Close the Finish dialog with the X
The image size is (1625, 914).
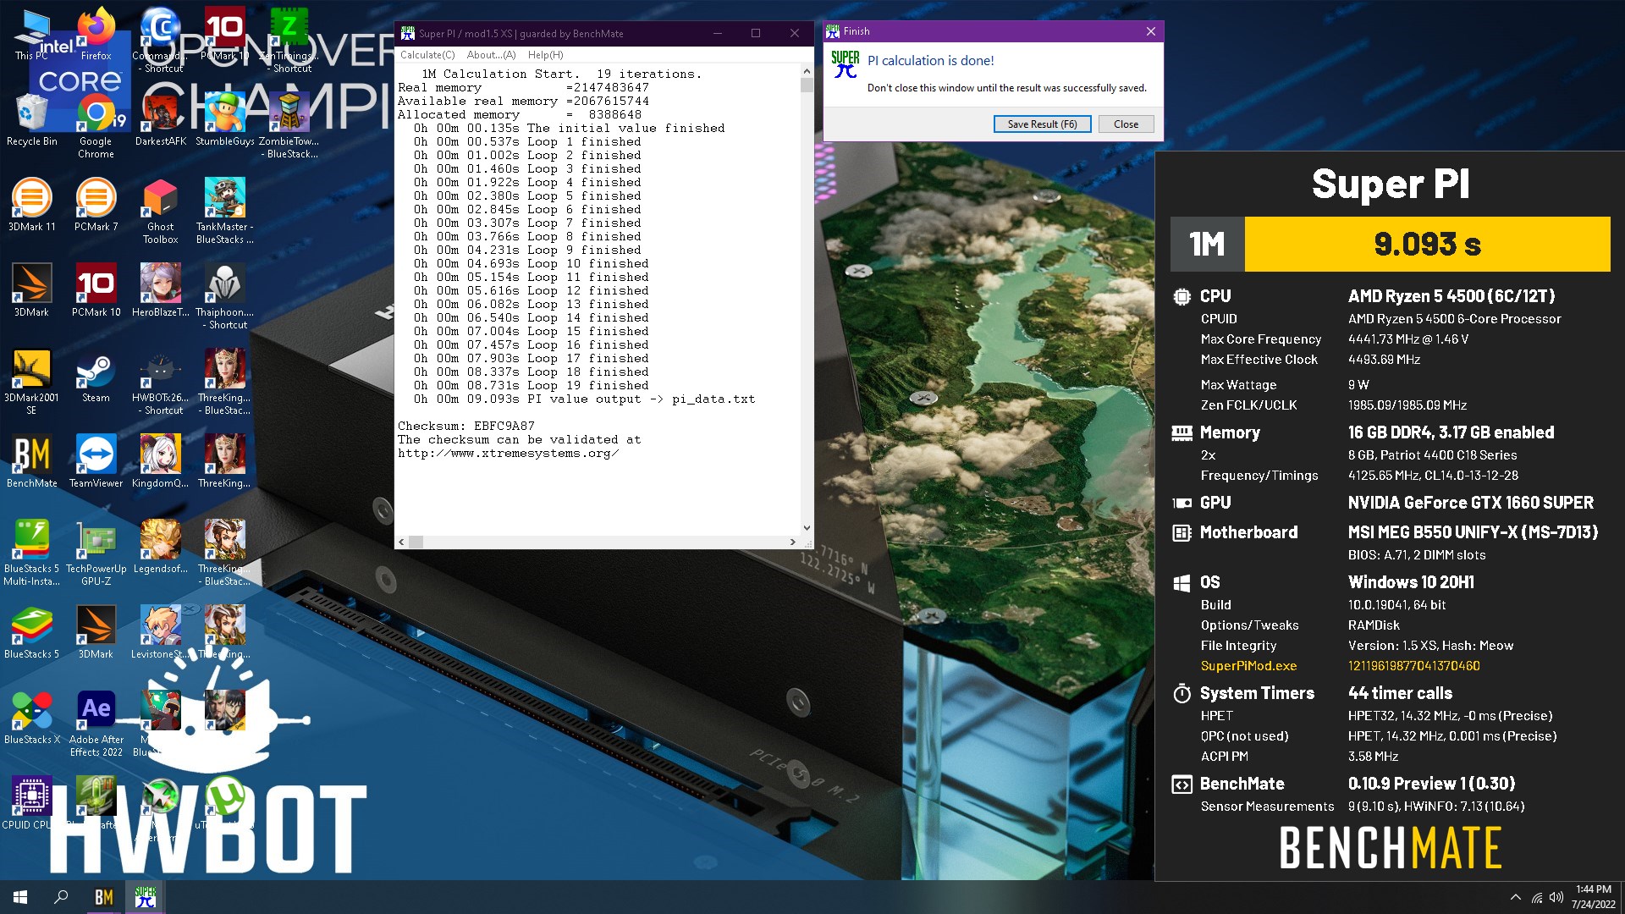[1150, 31]
